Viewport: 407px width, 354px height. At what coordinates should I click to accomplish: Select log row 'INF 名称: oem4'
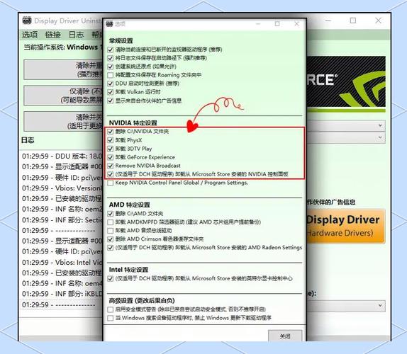(x=61, y=283)
